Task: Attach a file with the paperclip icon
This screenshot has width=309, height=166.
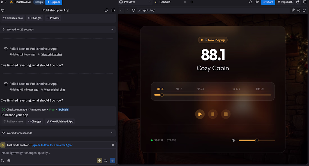Action: (9, 161)
